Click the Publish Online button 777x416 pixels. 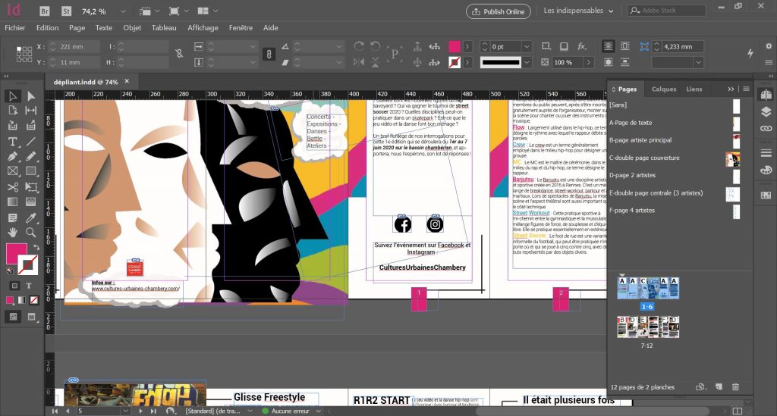click(x=498, y=11)
